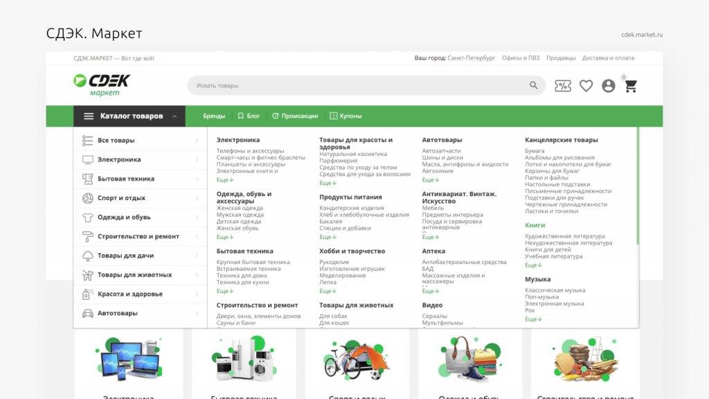Viewport: 709px width, 399px height.
Task: Open Канцелярские товары category heading
Action: pos(561,140)
